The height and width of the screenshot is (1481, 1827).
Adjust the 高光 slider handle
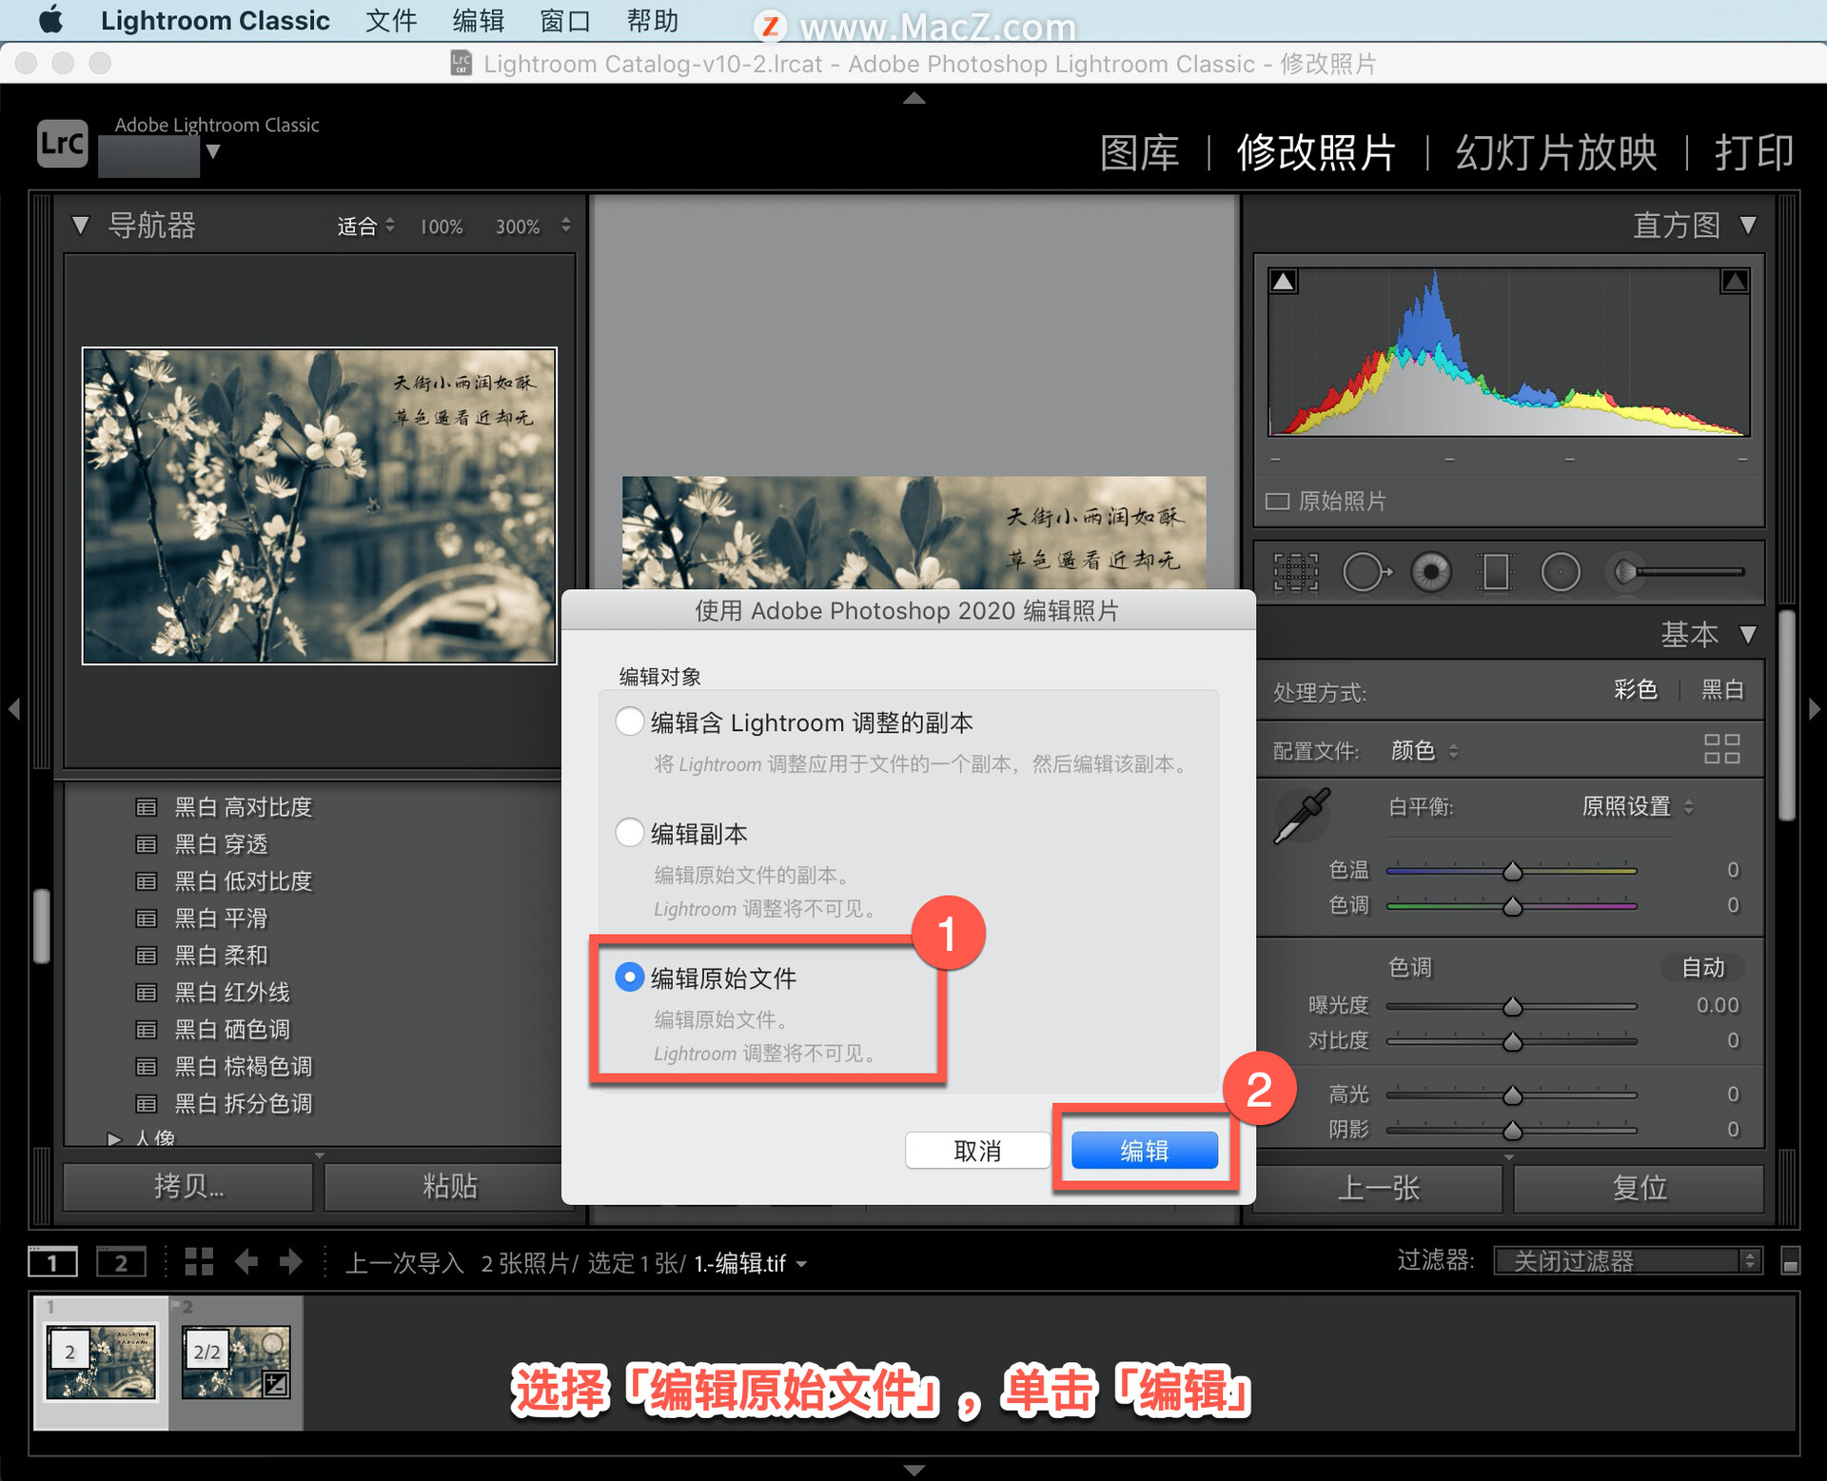(x=1512, y=1096)
